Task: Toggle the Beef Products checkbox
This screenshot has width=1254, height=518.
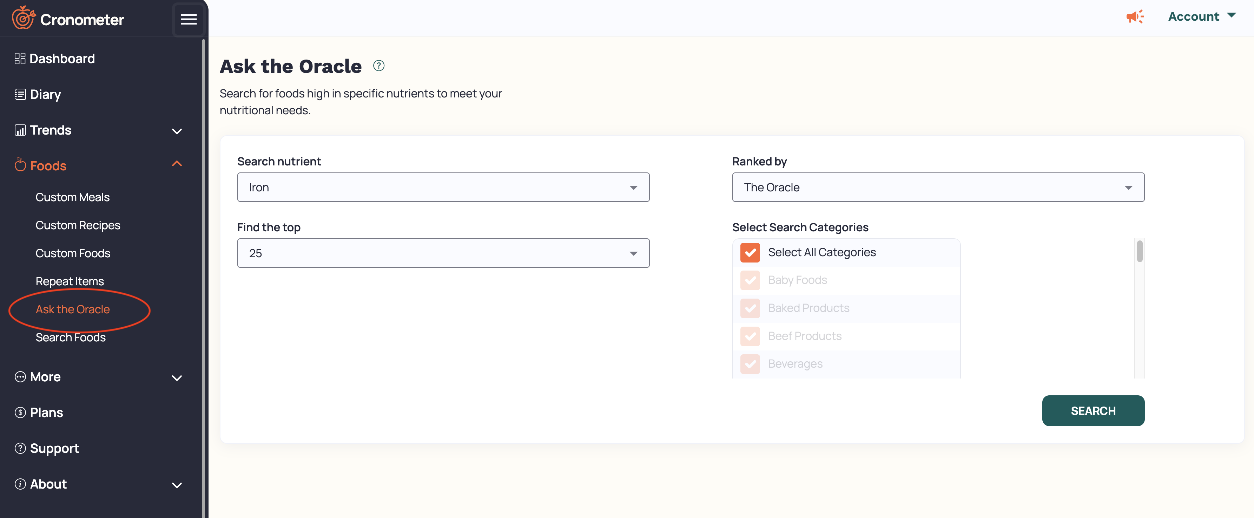Action: pos(750,336)
